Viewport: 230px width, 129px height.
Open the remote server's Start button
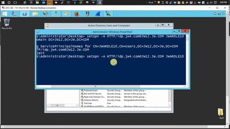[5, 14]
